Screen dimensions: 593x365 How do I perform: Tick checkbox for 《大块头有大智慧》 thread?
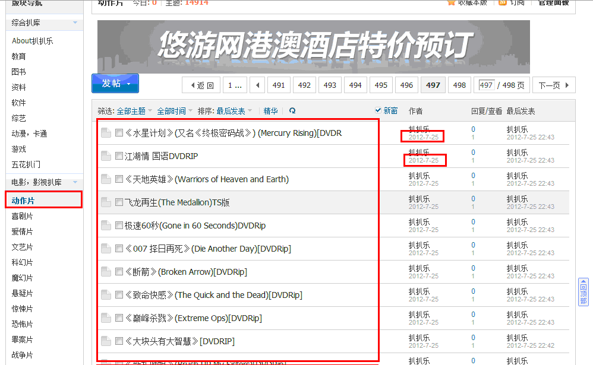click(x=119, y=341)
